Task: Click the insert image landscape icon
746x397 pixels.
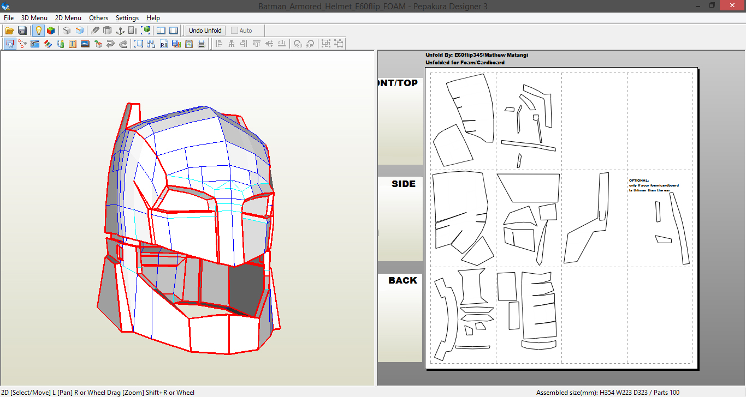Action: [85, 44]
